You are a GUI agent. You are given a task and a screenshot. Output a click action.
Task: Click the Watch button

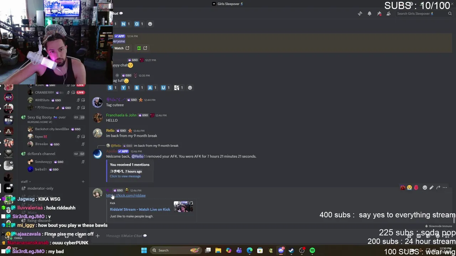click(122, 48)
